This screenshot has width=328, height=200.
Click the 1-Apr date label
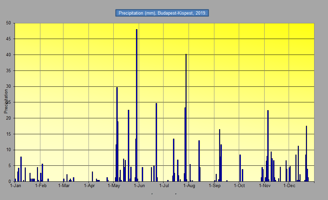(89, 185)
